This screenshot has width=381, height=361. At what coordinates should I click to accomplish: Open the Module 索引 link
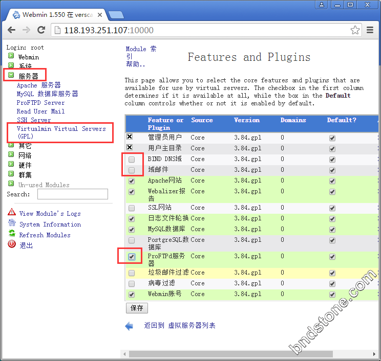point(141,53)
